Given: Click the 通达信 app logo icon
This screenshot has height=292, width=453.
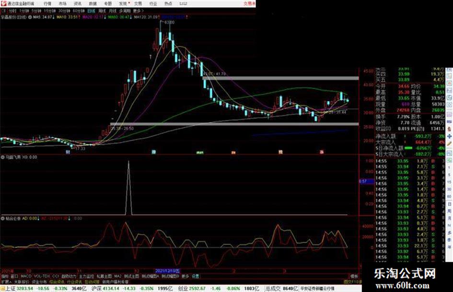Looking at the screenshot, I should click(3, 3).
